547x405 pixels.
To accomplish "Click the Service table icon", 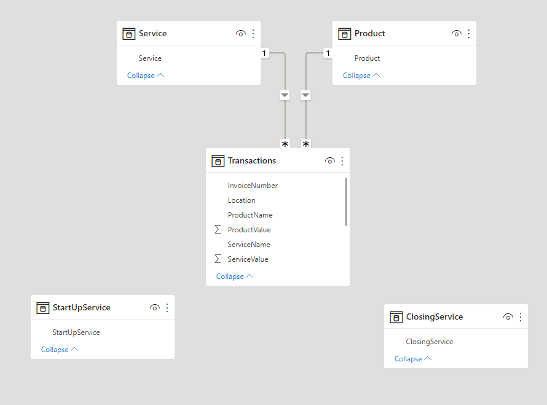I will click(x=128, y=33).
